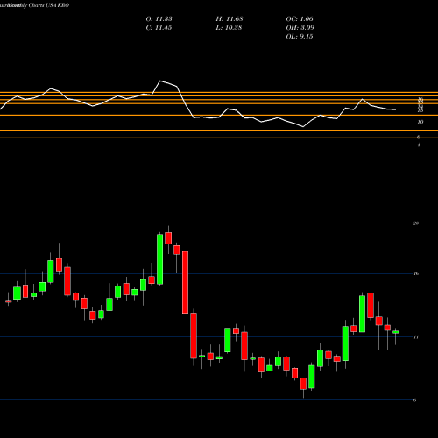438x438 pixels.
Task: Click the "OC: 1.06" reading
Action: coord(300,19)
